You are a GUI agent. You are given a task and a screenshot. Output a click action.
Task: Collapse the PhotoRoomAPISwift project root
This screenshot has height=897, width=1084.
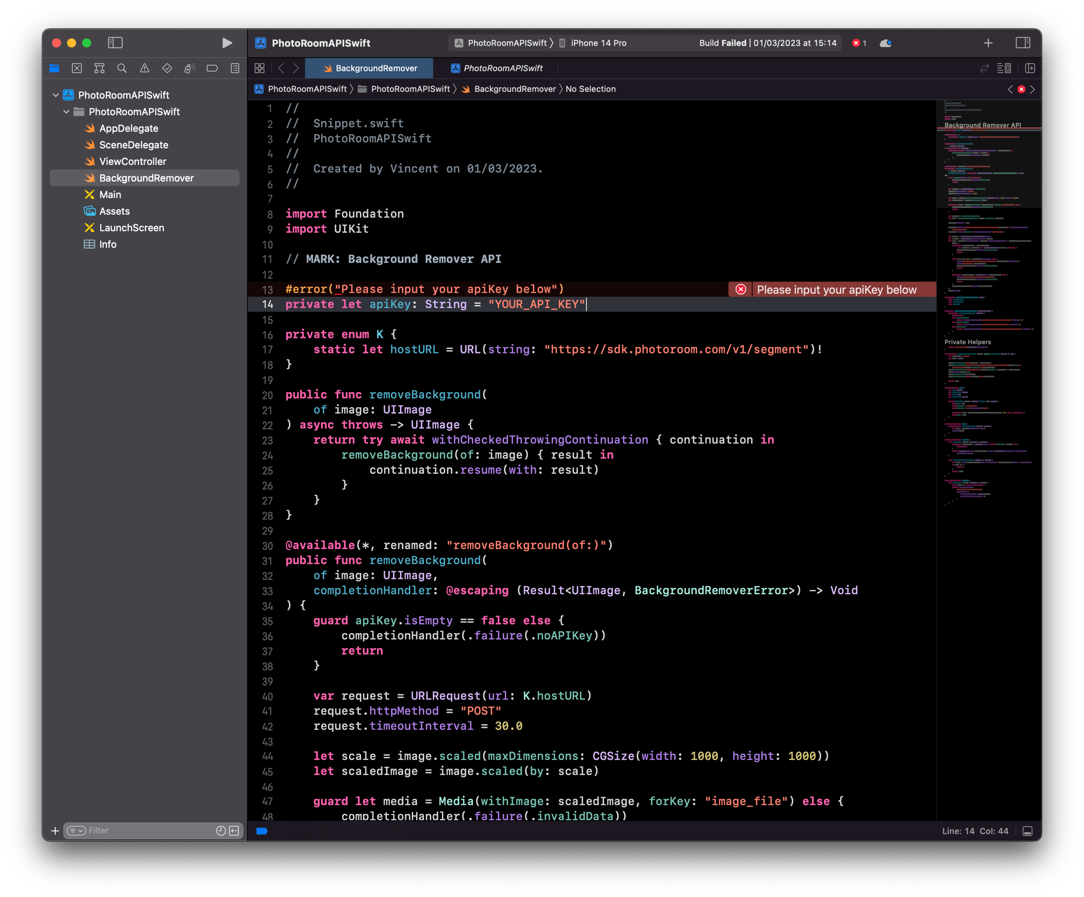(56, 95)
